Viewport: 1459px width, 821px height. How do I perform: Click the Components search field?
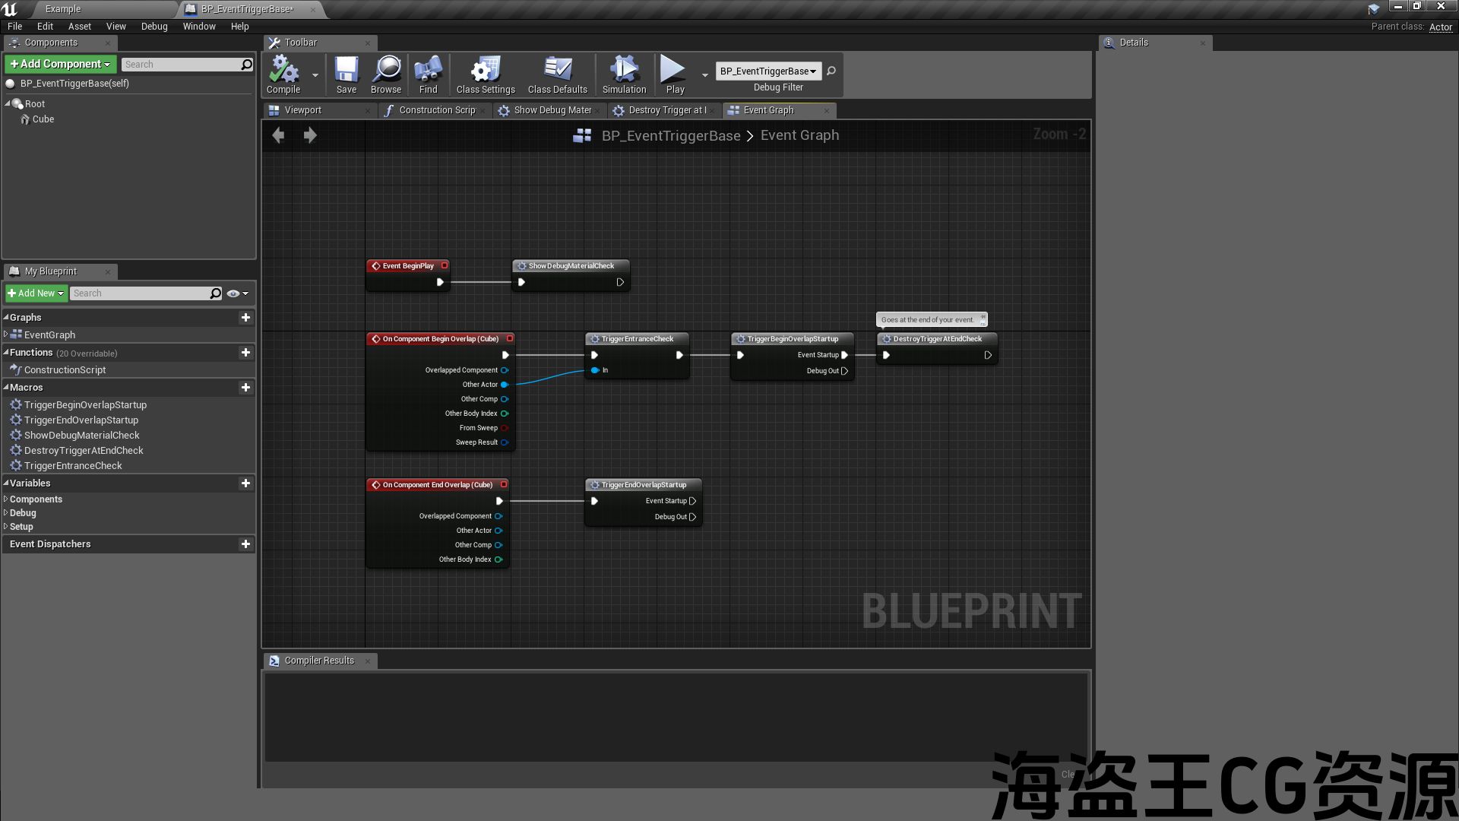tap(181, 65)
